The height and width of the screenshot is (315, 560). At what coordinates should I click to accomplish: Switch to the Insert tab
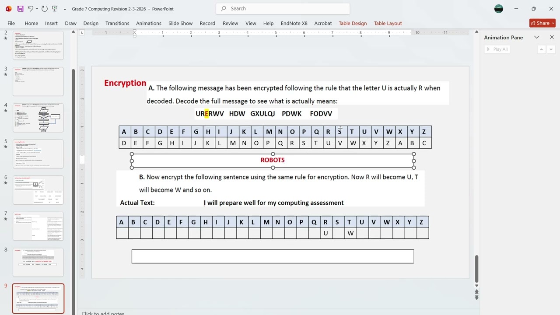[x=51, y=23]
